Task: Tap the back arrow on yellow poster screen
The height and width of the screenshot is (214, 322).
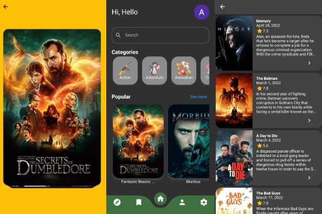Action: coord(6,7)
